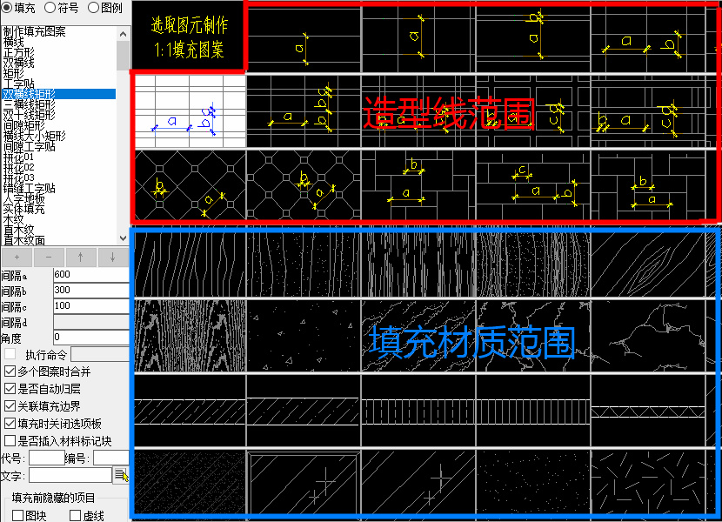Click the list icon beside the 文字 field
The width and height of the screenshot is (722, 522).
click(x=122, y=475)
